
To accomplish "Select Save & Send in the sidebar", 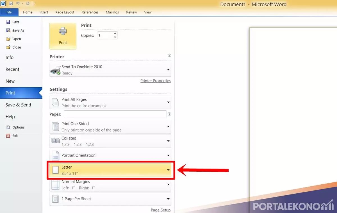I will point(18,105).
